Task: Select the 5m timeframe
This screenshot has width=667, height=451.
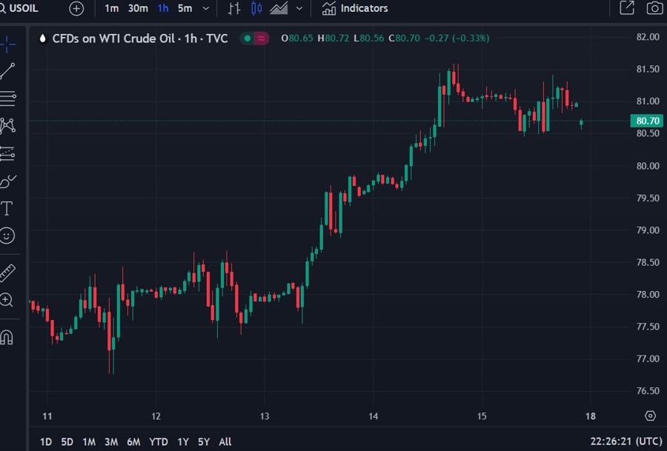Action: 185,8
